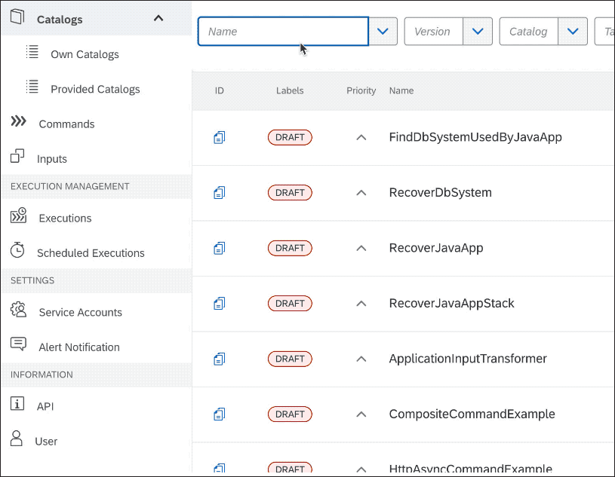Open the API information page
The height and width of the screenshot is (477, 615).
pos(45,406)
